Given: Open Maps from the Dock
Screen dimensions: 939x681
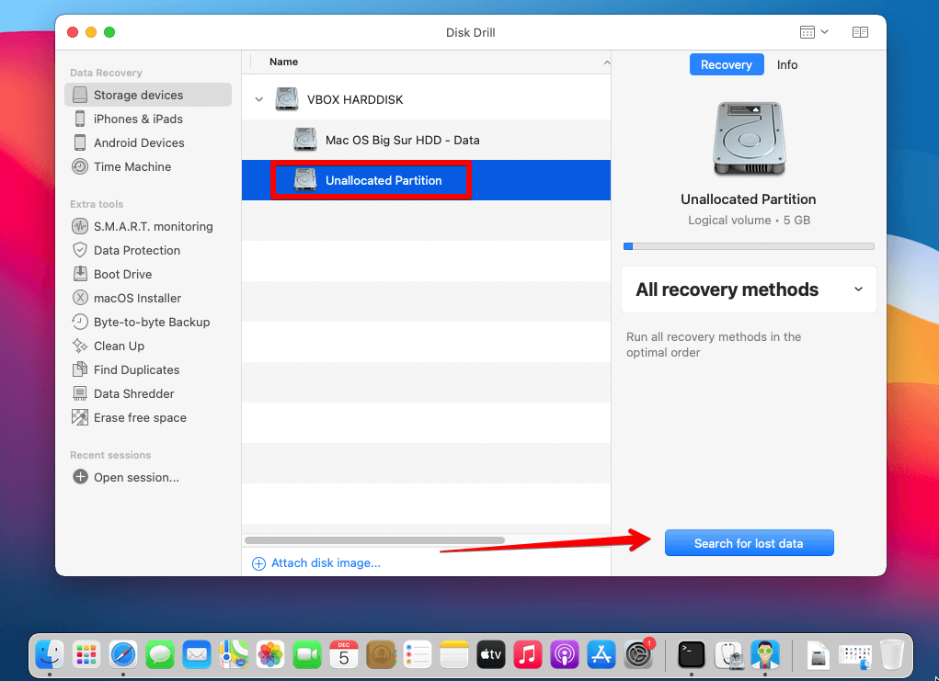Looking at the screenshot, I should pos(234,654).
